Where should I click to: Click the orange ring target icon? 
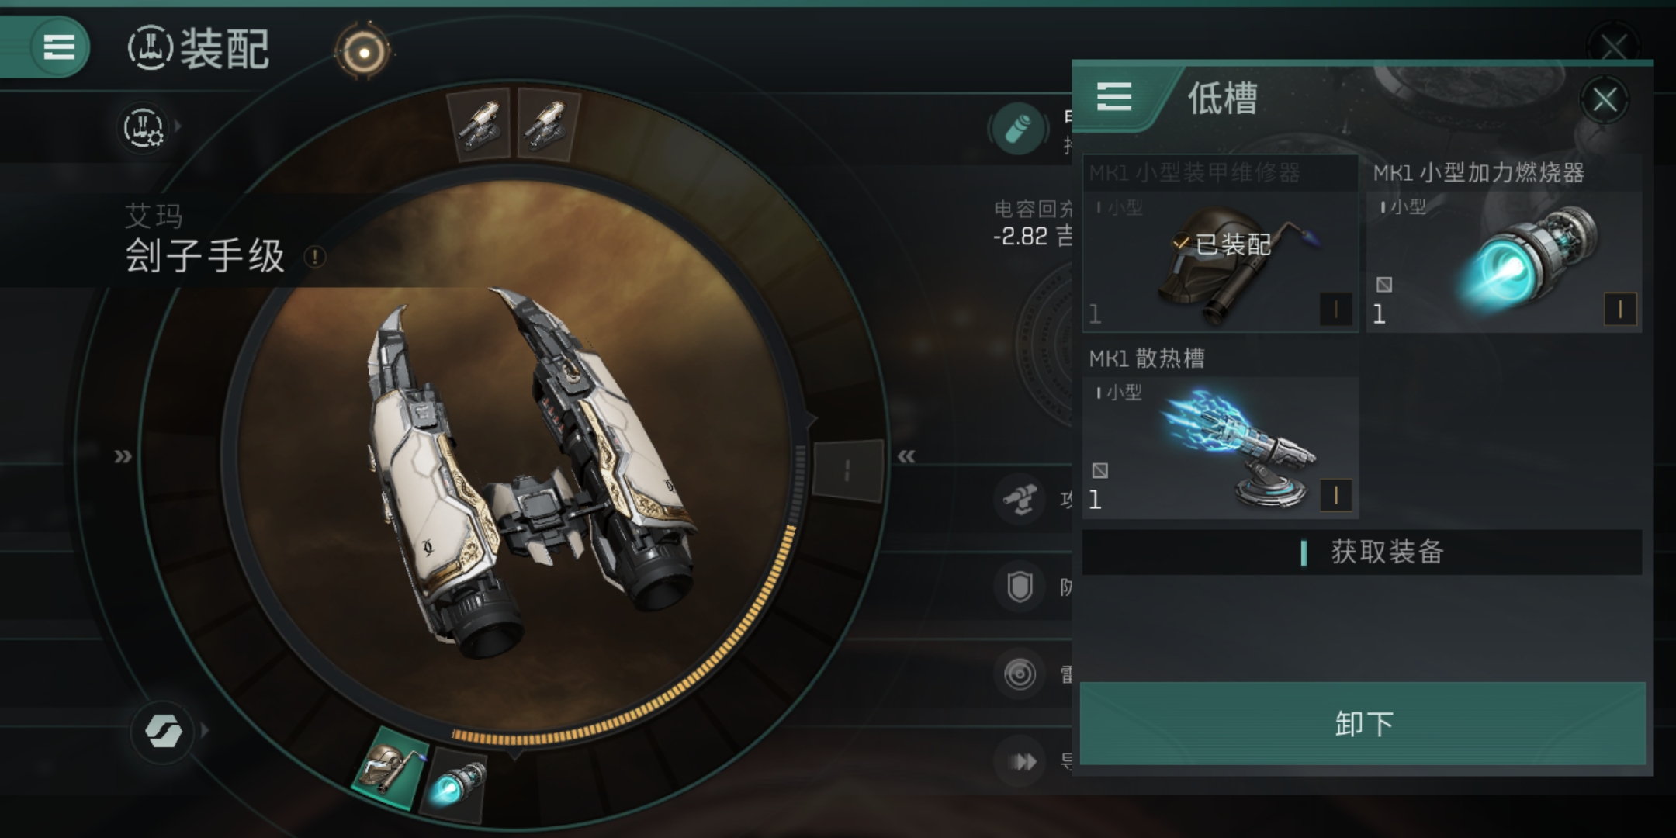tap(363, 51)
